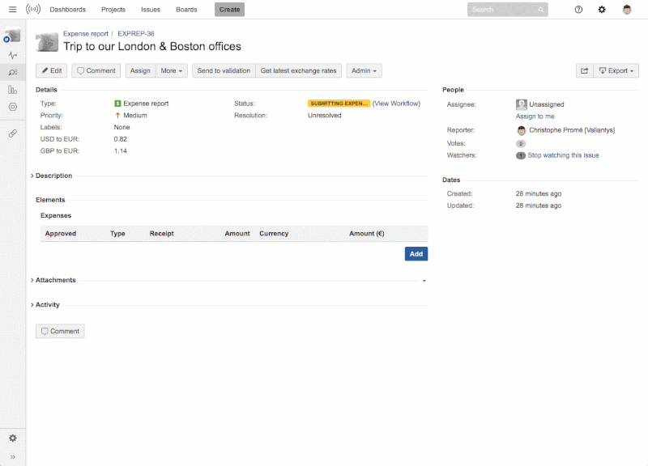Viewport: 648px width, 466px height.
Task: Open the Boards menu
Action: (186, 9)
